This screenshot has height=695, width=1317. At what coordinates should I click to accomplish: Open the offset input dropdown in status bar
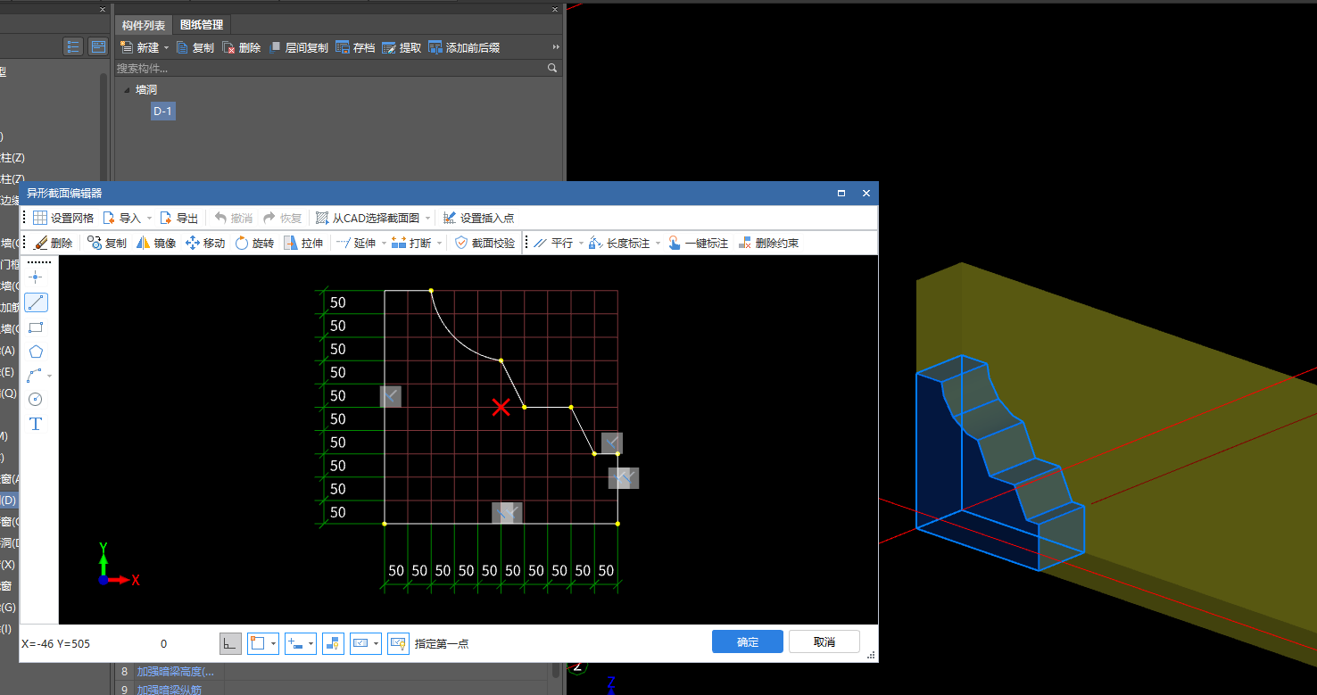[311, 643]
